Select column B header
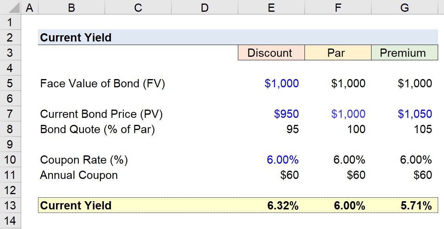Viewport: 444px width, 229px height. (x=71, y=6)
